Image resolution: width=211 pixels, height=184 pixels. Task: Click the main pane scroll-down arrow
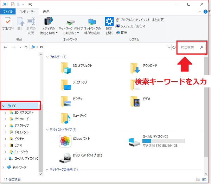click(x=206, y=174)
